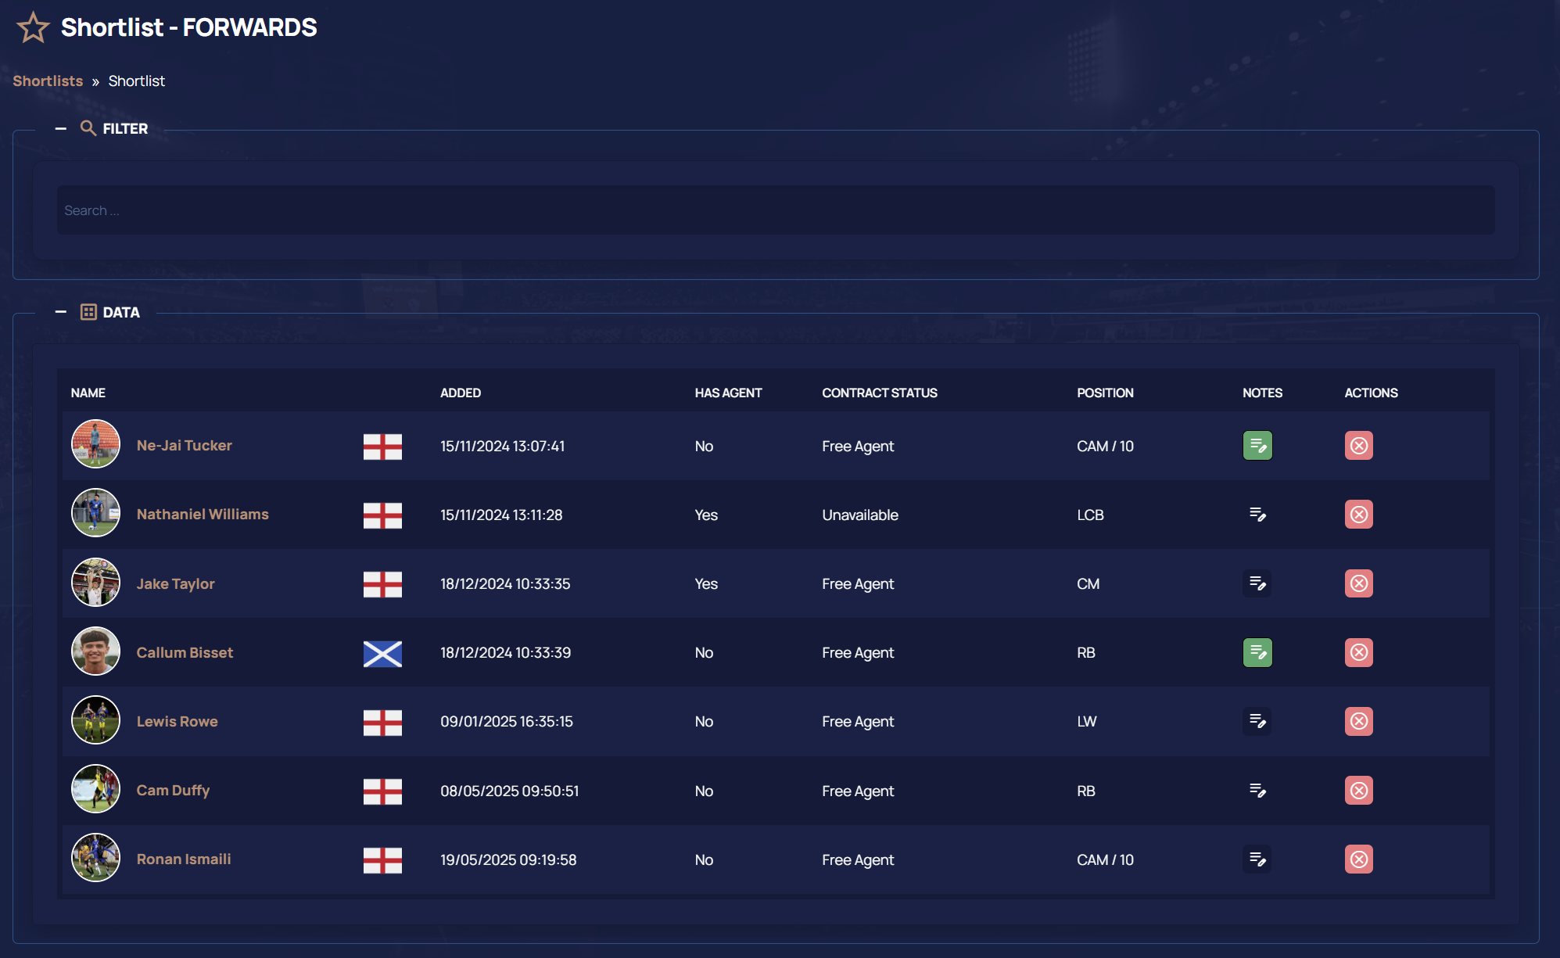Viewport: 1560px width, 958px height.
Task: Open Ronan Ismaili's player profile
Action: click(183, 859)
